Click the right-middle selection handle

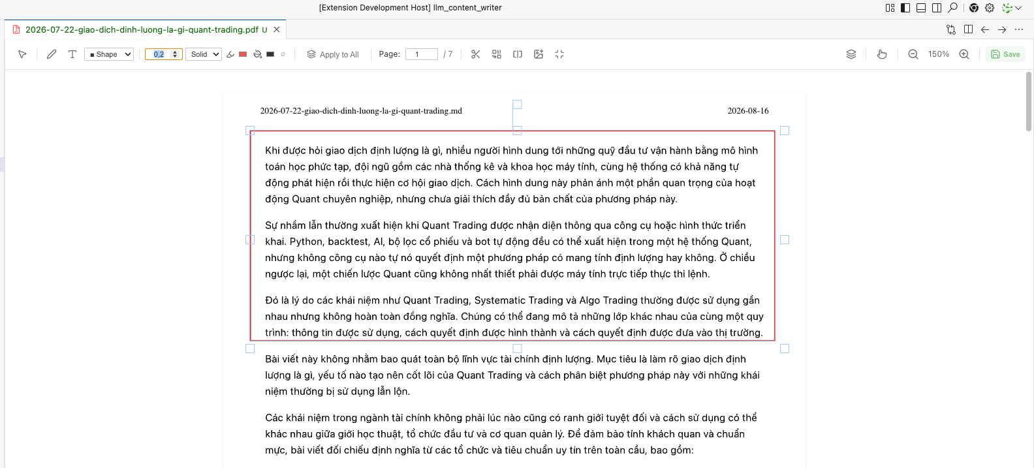[x=785, y=240]
